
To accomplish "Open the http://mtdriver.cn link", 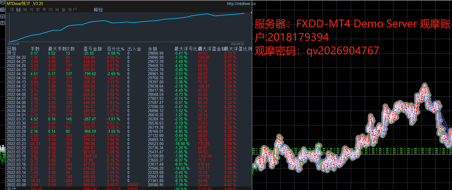I will 241,4.
